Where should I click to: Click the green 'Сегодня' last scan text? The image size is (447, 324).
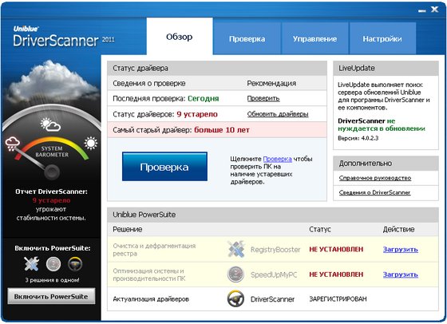point(204,99)
